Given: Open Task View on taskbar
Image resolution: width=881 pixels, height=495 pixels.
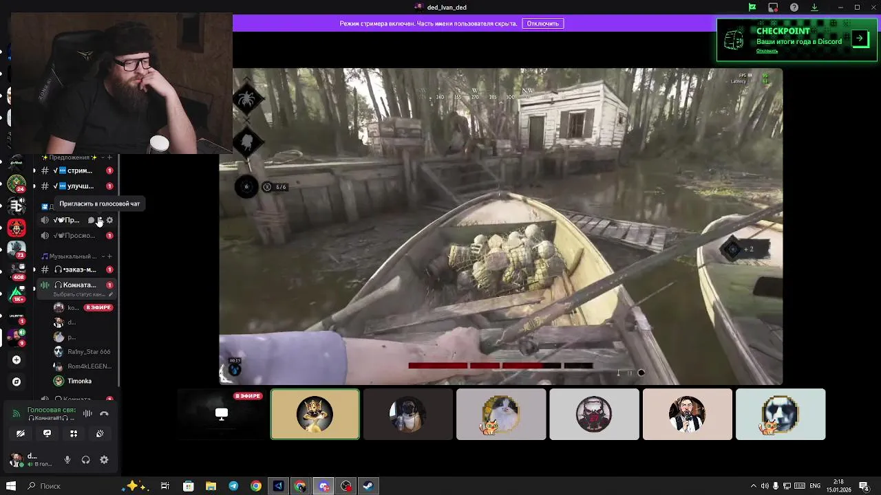Looking at the screenshot, I should tap(165, 486).
